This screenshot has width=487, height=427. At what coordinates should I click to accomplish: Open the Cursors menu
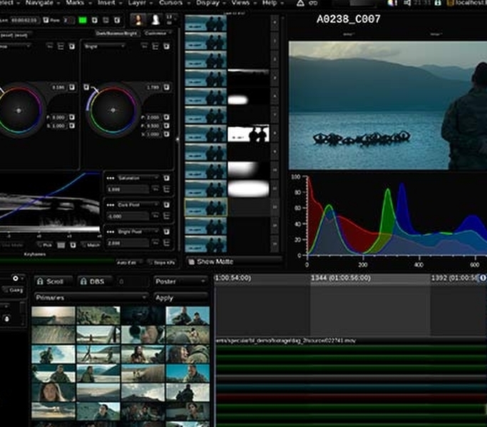(x=171, y=4)
